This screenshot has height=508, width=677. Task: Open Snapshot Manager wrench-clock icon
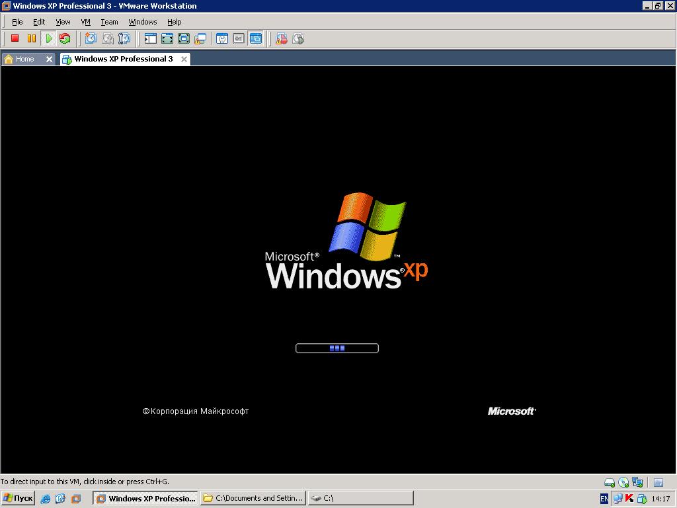(x=124, y=38)
